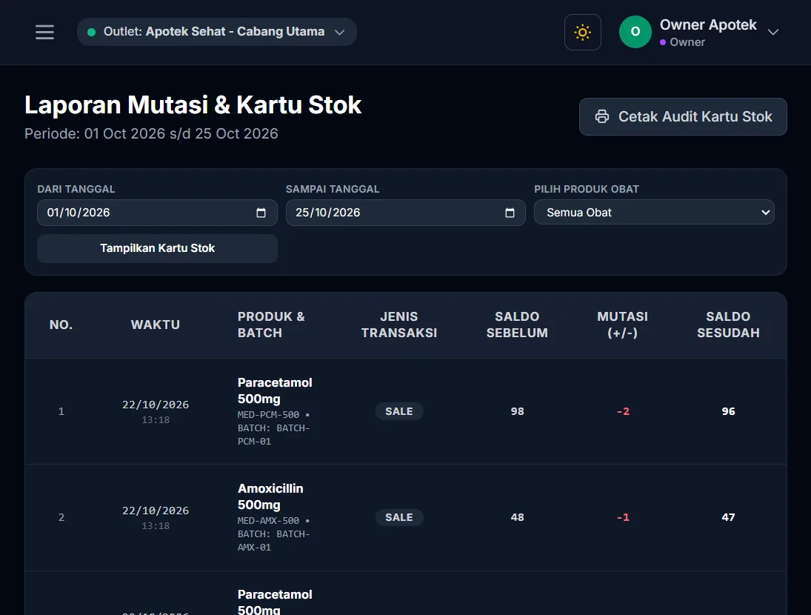Click saldo sesudah value 96

point(728,411)
